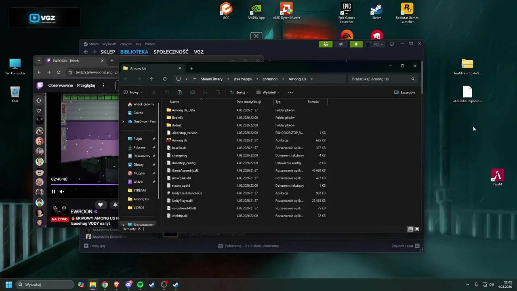Click Steam notifications bell icon
This screenshot has height=291, width=517.
click(356, 44)
